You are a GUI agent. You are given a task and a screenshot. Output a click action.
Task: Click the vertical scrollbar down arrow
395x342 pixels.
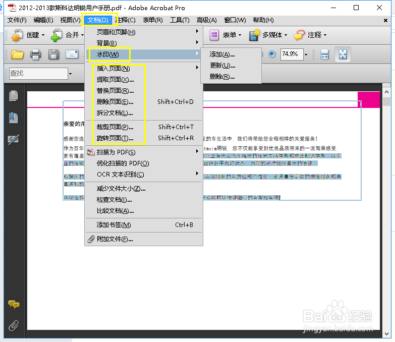click(x=387, y=334)
